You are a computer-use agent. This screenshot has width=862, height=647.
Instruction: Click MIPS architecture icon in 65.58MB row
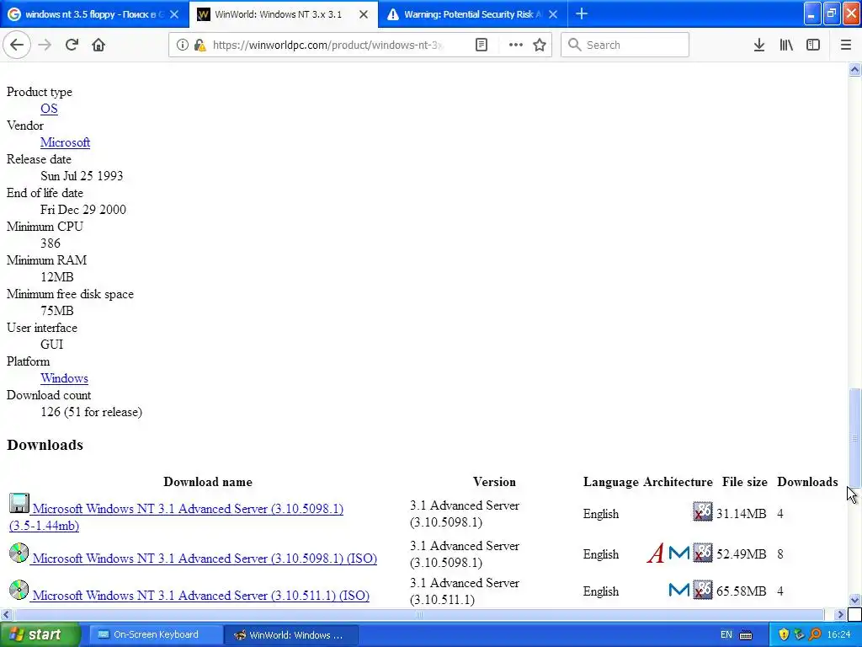point(679,590)
